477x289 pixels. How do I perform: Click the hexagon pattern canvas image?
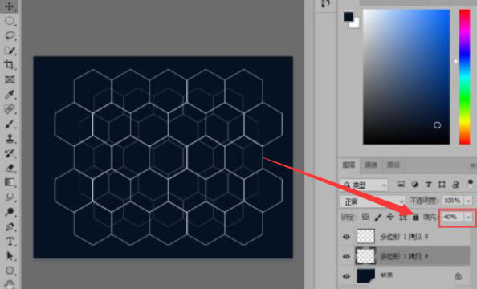[163, 157]
